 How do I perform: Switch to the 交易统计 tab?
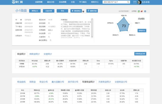[x=47, y=54]
